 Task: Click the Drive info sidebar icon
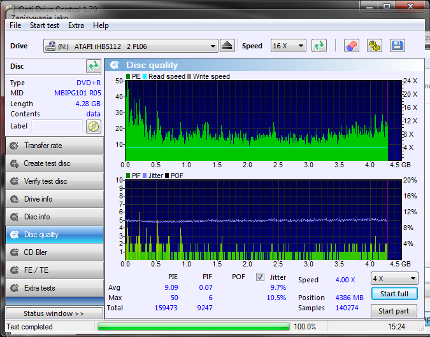pyautogui.click(x=14, y=199)
